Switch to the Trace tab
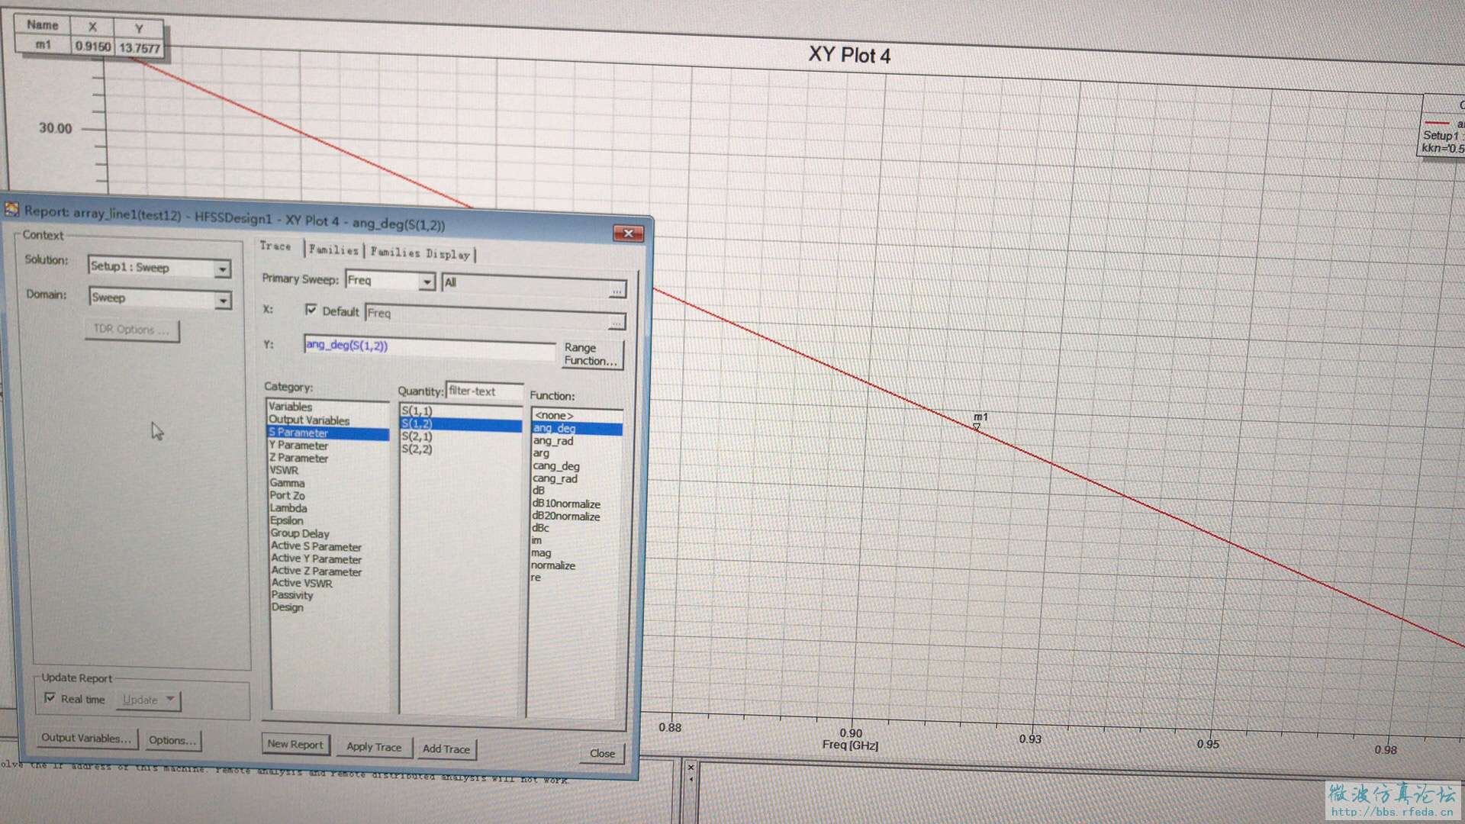This screenshot has height=824, width=1465. tap(275, 246)
